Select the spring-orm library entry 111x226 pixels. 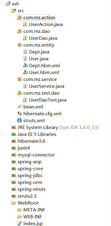(x=30, y=182)
